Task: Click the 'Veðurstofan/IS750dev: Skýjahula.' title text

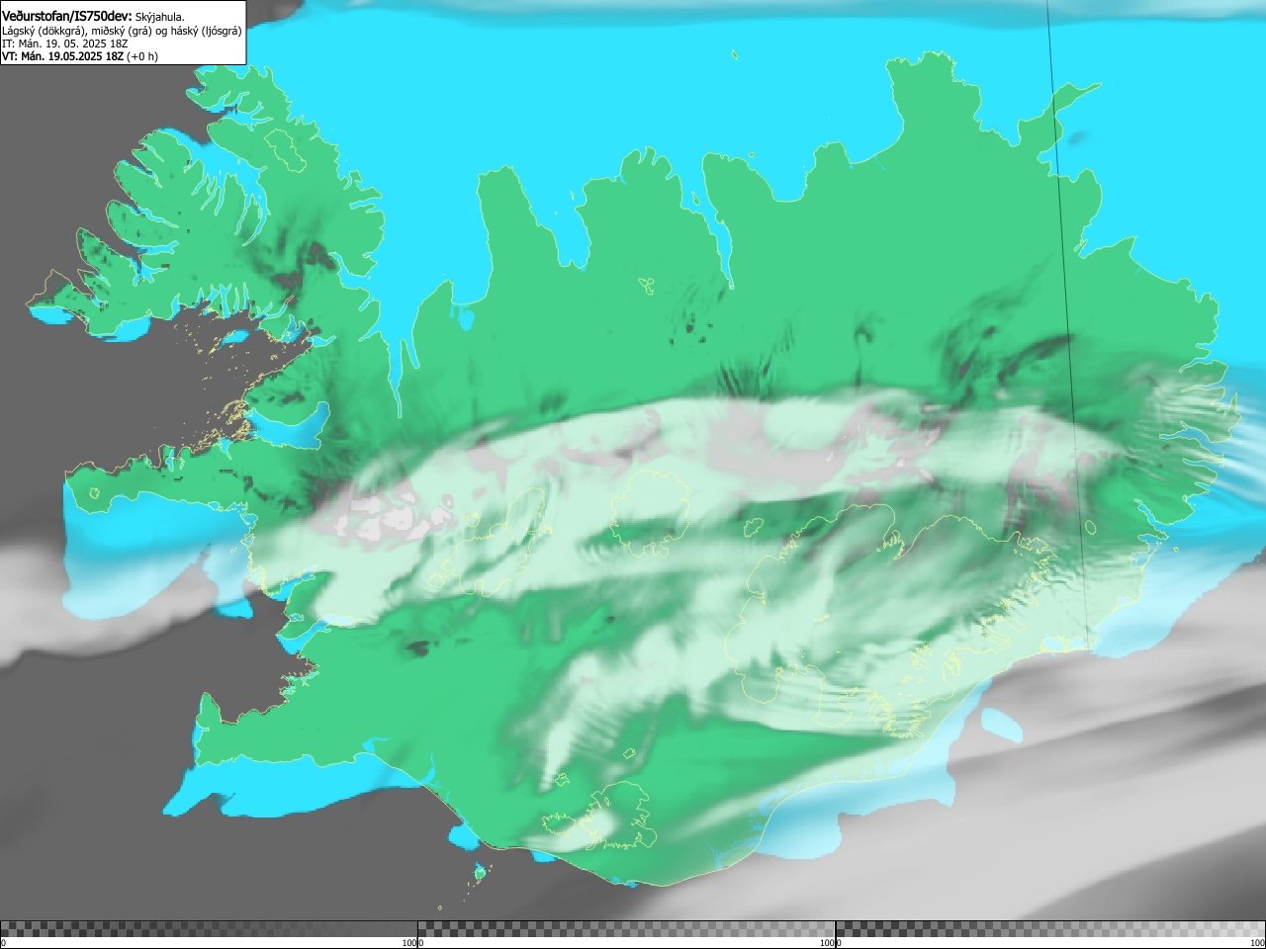Action: point(93,16)
